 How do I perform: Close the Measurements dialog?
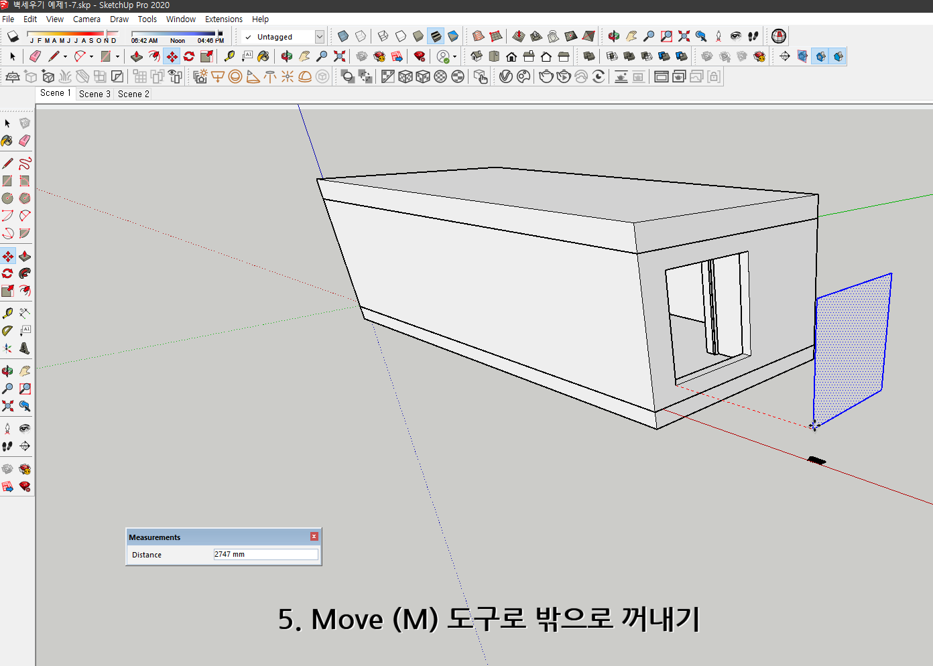pyautogui.click(x=314, y=536)
